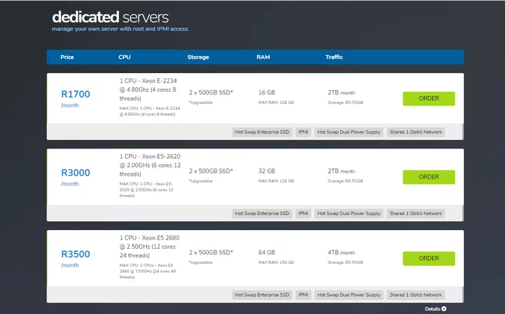505x314 pixels.
Task: Click the R1700 price text
Action: 75,94
